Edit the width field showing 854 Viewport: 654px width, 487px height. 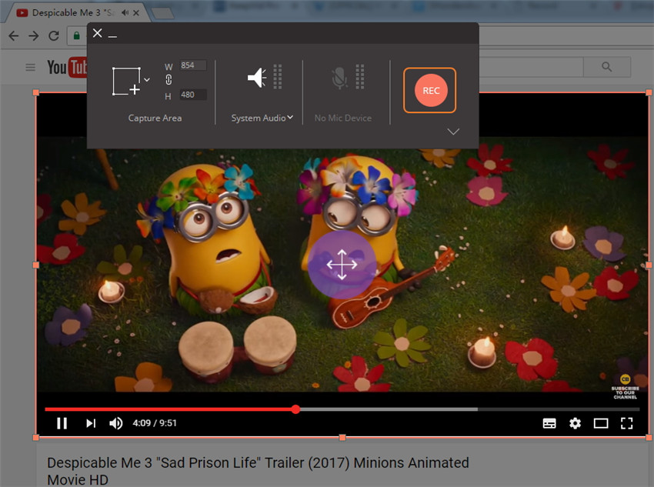[x=192, y=65]
